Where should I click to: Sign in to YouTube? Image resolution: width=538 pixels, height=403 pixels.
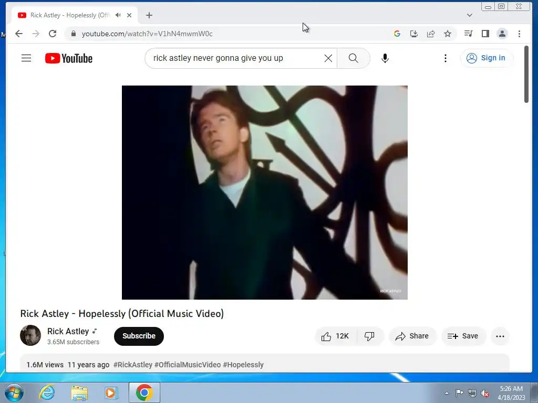[x=487, y=58]
